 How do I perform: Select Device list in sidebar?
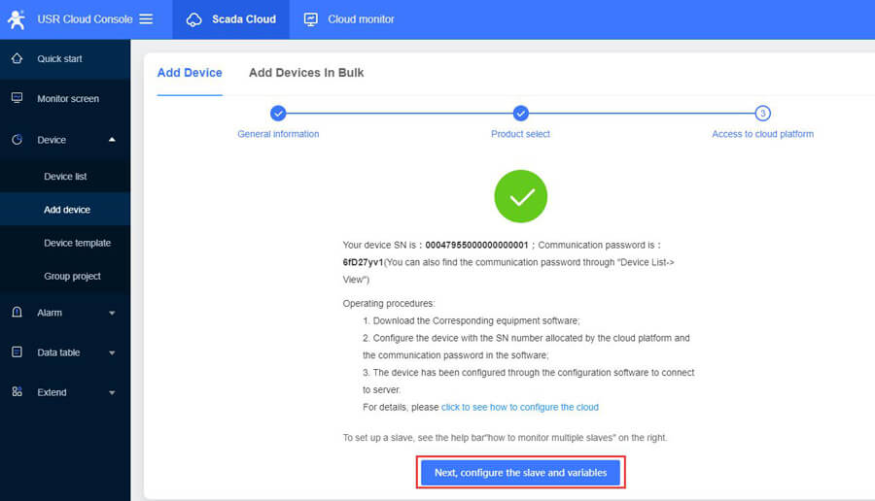coord(65,176)
